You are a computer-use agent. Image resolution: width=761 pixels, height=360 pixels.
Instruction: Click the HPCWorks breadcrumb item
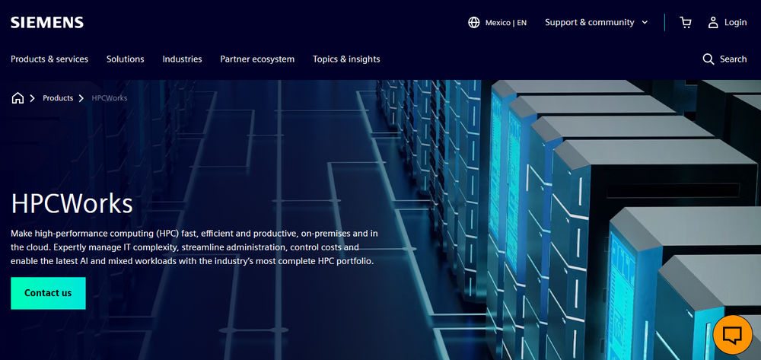click(110, 98)
